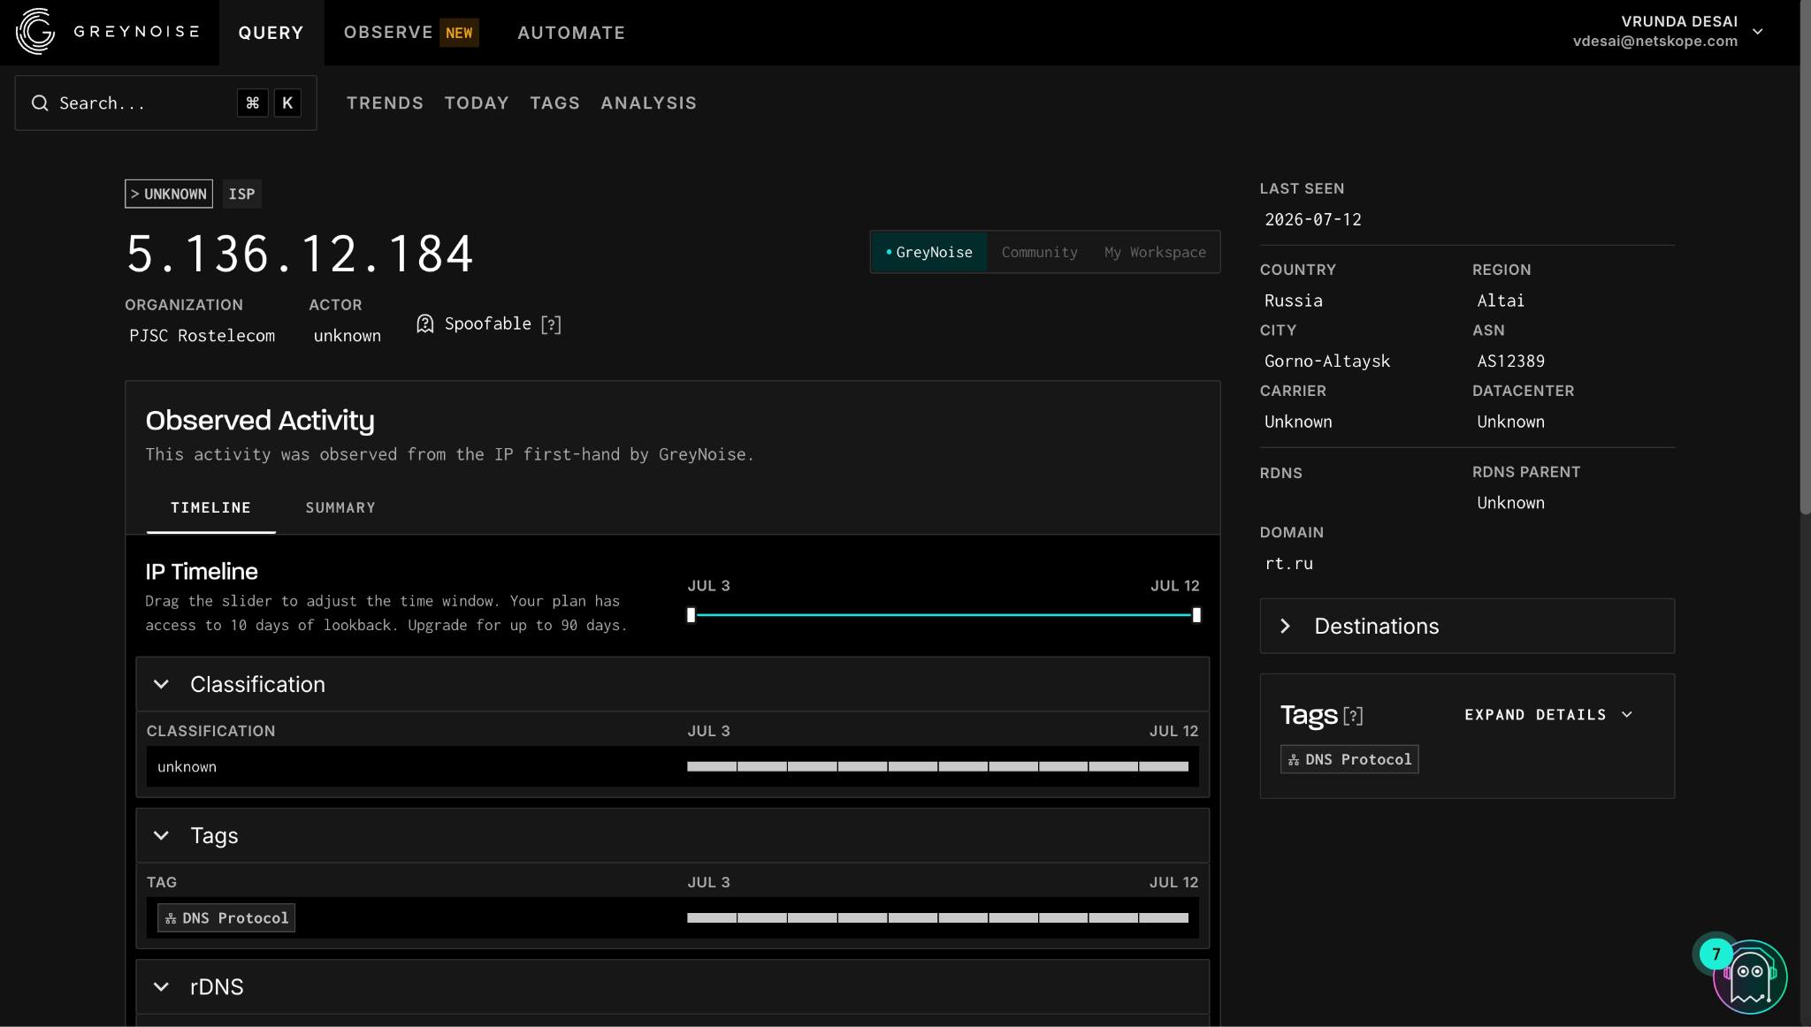Click the right timeline slider handle
Image resolution: width=1811 pixels, height=1027 pixels.
coord(1196,615)
